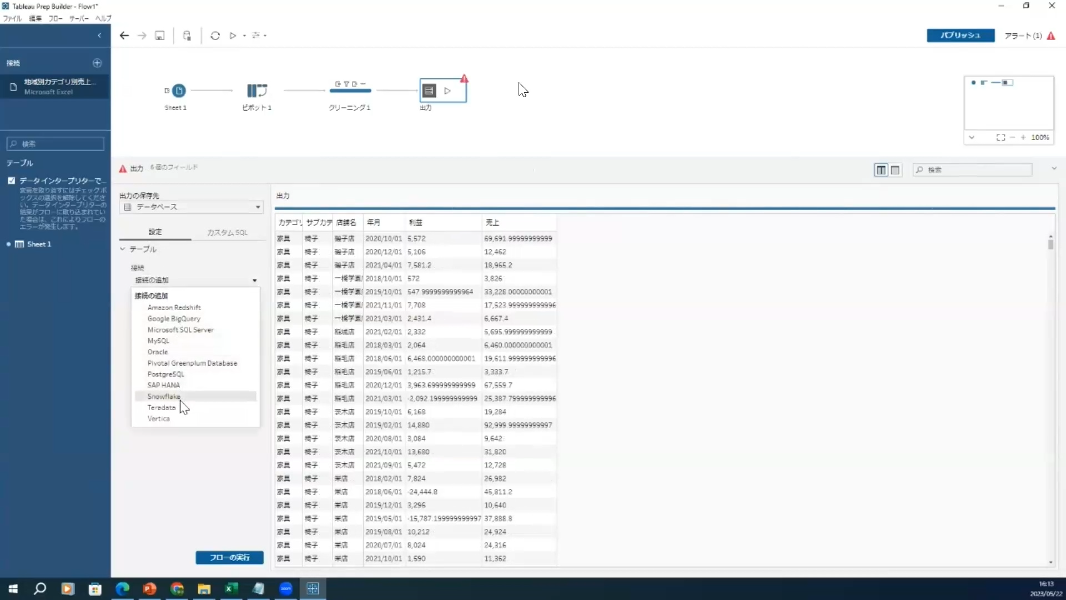Screen dimensions: 1066x600
Task: Choose Oracle from connection list
Action: (x=158, y=352)
